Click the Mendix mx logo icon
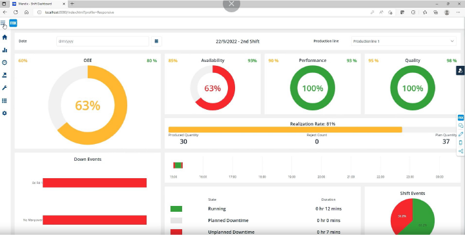Image resolution: width=465 pixels, height=235 pixels. 13,23
